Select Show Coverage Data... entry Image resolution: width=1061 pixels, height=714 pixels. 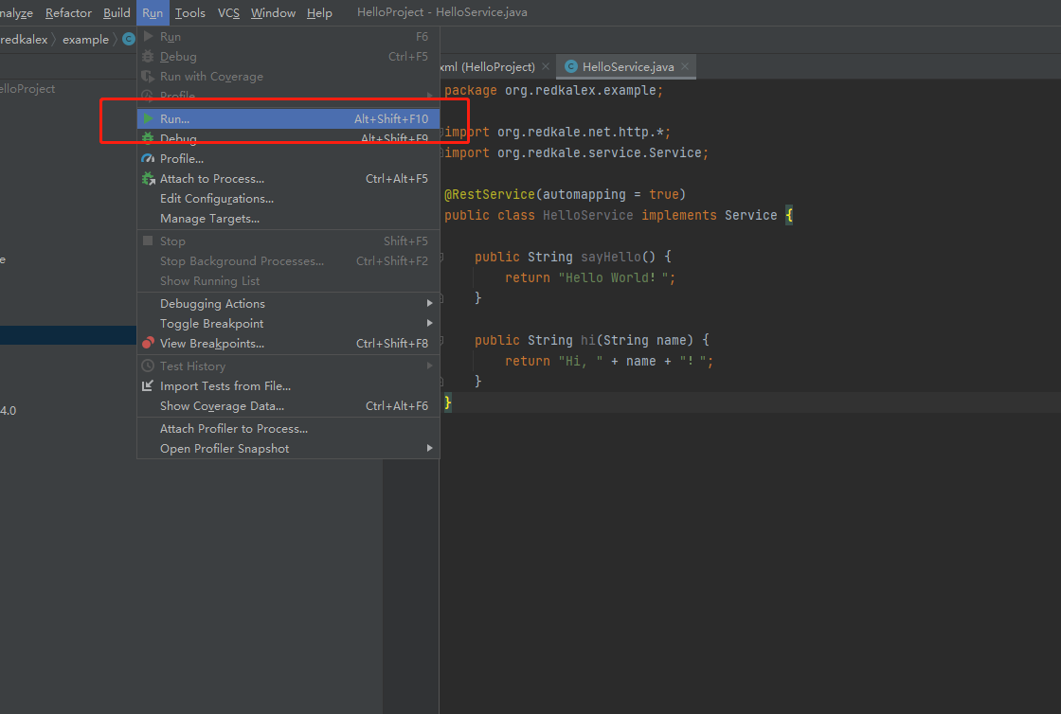coord(222,406)
